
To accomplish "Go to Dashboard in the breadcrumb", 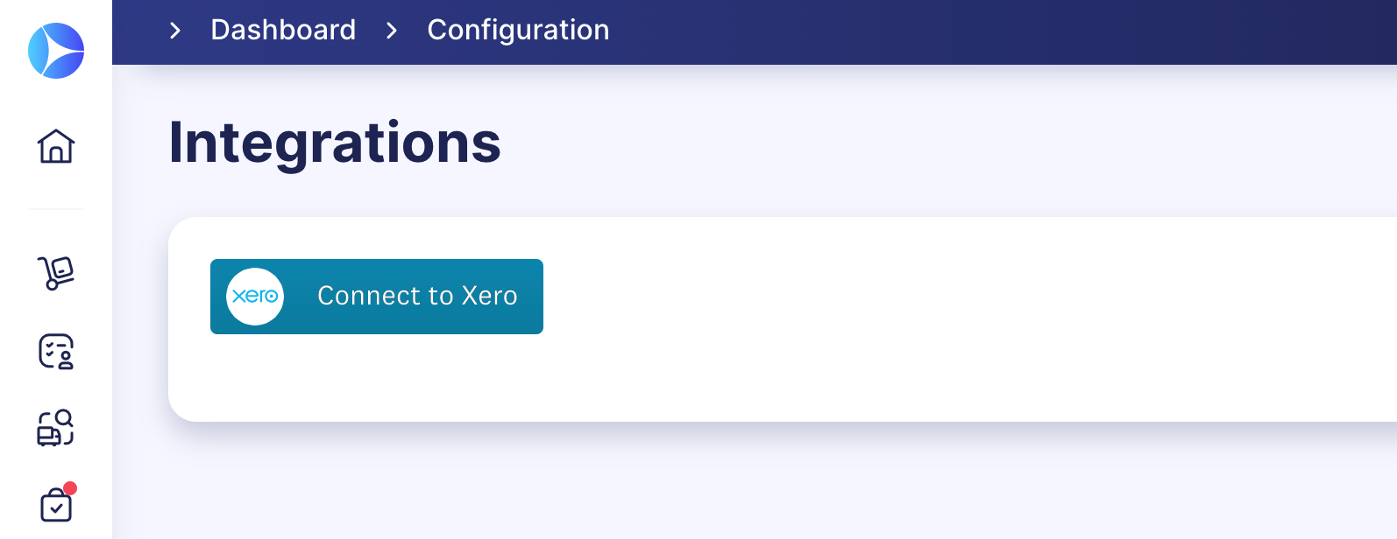I will tap(283, 30).
